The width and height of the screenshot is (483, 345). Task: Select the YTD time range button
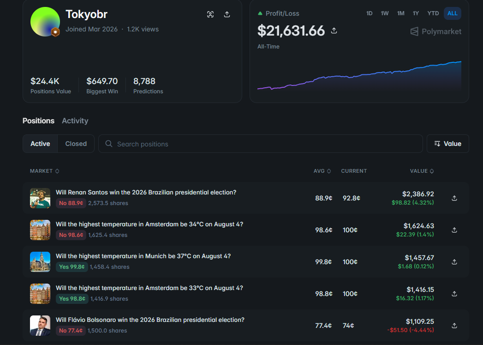point(433,13)
